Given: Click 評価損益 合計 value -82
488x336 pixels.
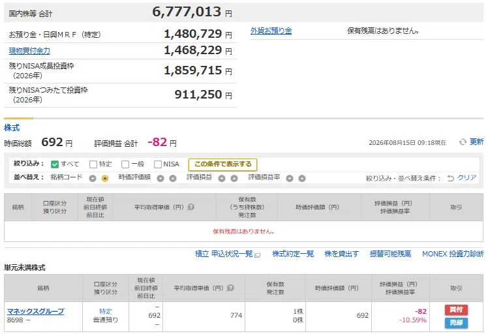Looking at the screenshot, I should coord(157,142).
